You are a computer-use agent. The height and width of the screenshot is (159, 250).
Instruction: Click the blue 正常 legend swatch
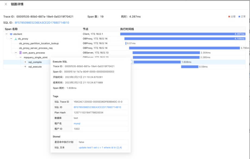(239, 17)
